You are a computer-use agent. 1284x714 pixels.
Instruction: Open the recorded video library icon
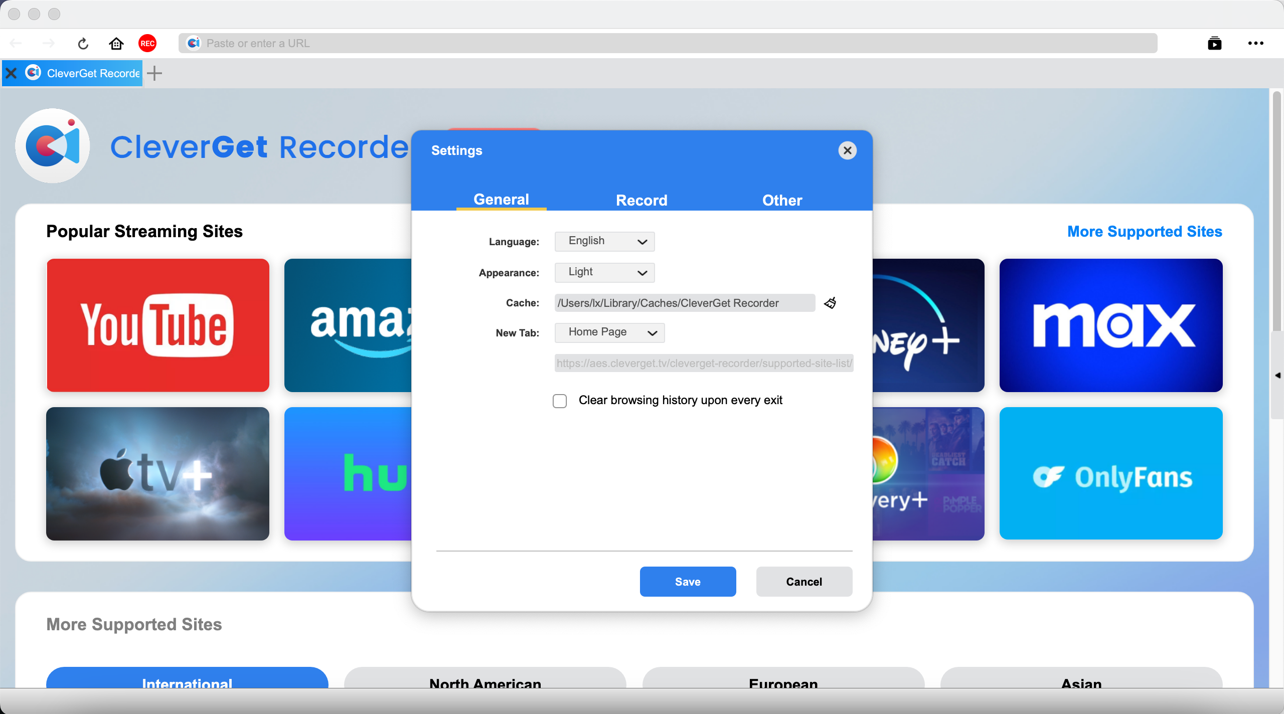point(1214,44)
